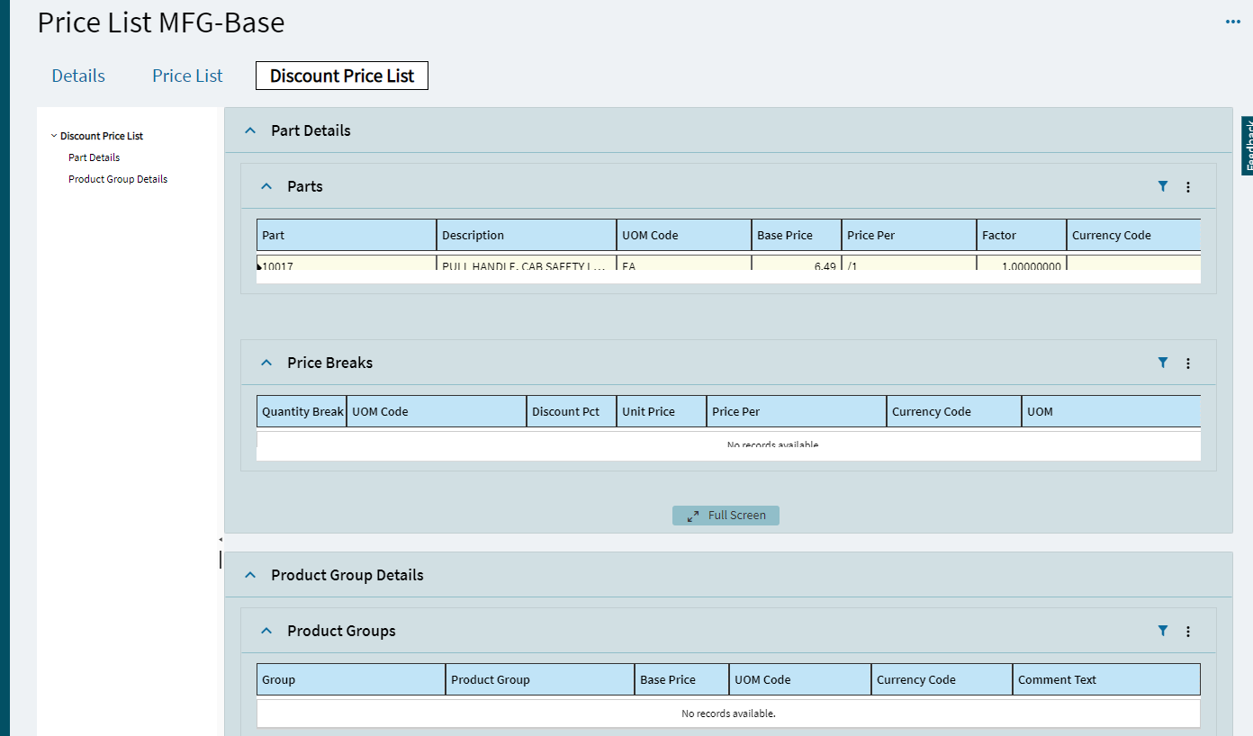Select Part Details in the navigation tree
The width and height of the screenshot is (1253, 736).
point(94,157)
